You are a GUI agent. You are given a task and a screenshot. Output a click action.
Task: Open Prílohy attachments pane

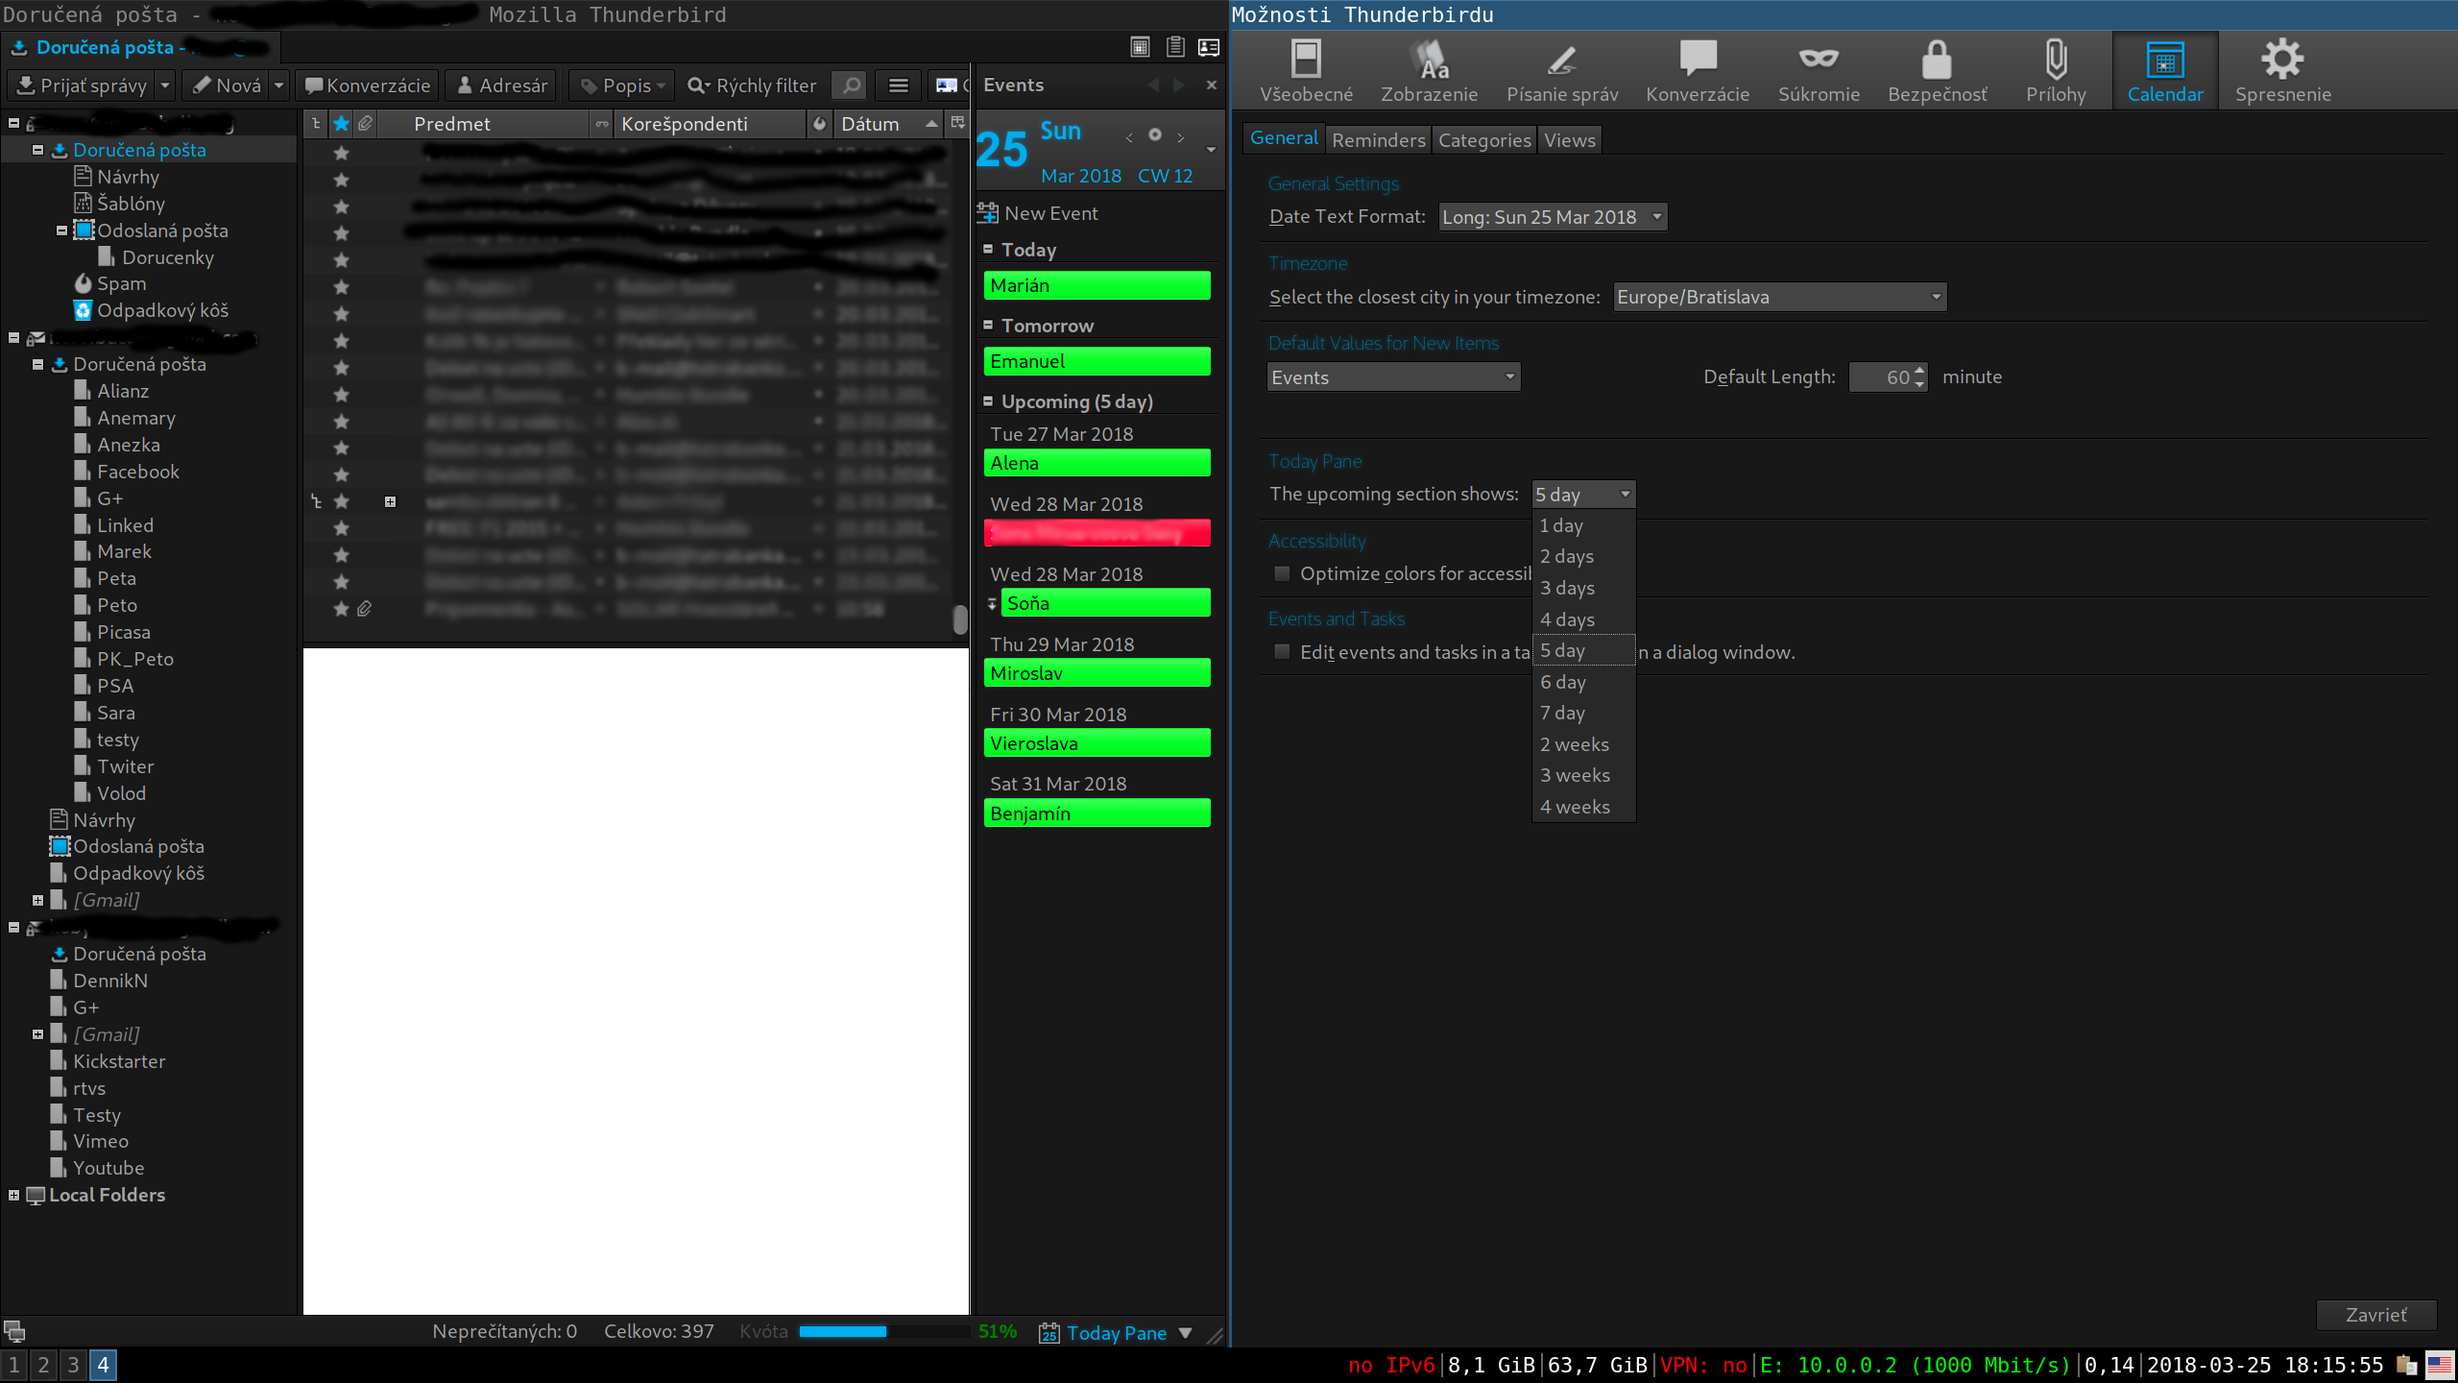(x=2056, y=71)
